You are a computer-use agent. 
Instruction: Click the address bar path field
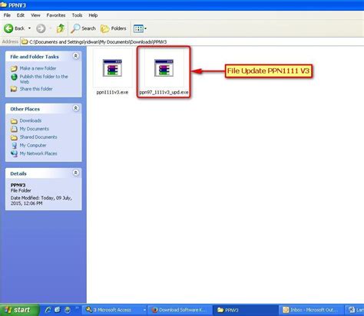(x=192, y=41)
